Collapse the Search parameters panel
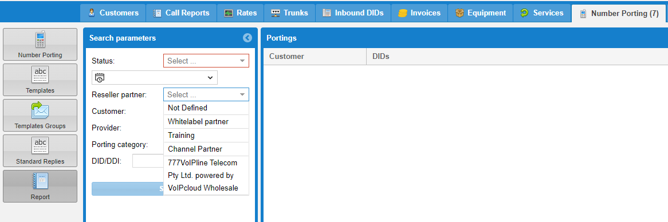Viewport: 668px width, 222px height. click(247, 38)
